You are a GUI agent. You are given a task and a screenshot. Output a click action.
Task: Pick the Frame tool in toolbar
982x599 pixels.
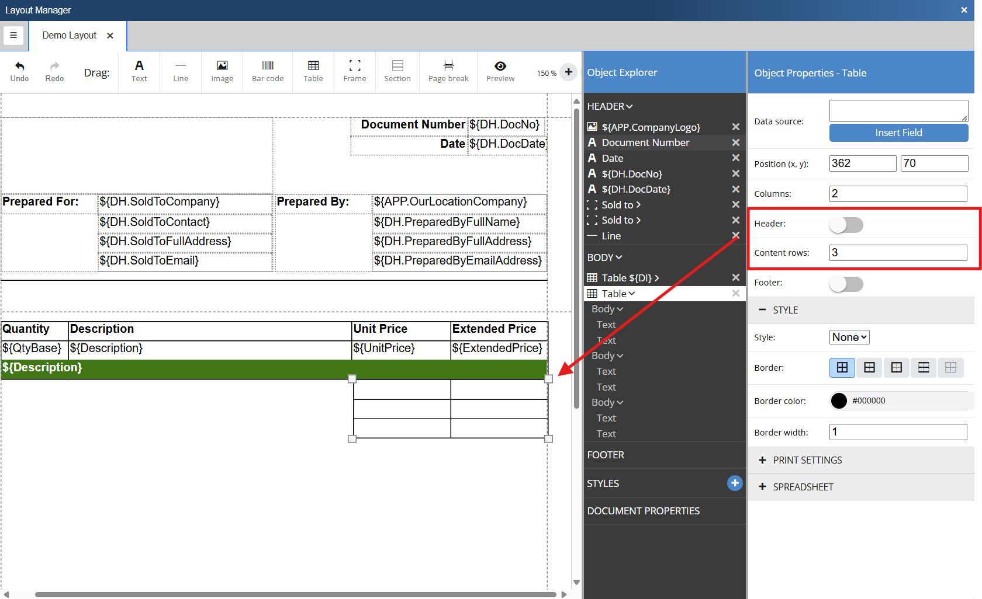354,71
